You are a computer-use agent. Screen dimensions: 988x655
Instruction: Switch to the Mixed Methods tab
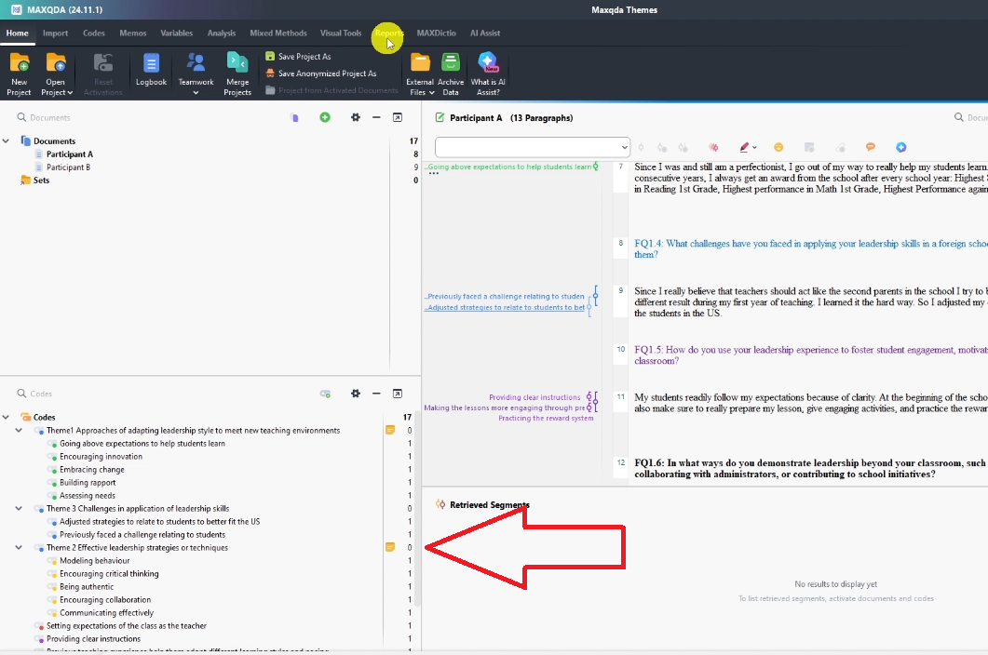click(x=277, y=33)
